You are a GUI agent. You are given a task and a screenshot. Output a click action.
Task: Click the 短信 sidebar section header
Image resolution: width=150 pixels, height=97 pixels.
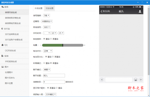pyautogui.click(x=14, y=56)
